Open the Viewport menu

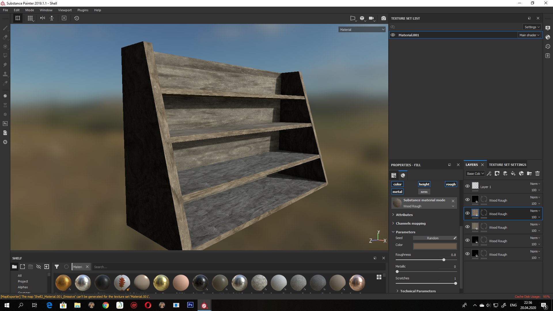coord(65,10)
